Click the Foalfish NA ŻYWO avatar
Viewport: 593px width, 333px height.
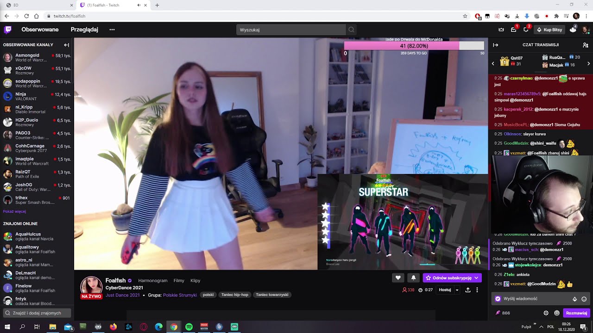pos(91,288)
